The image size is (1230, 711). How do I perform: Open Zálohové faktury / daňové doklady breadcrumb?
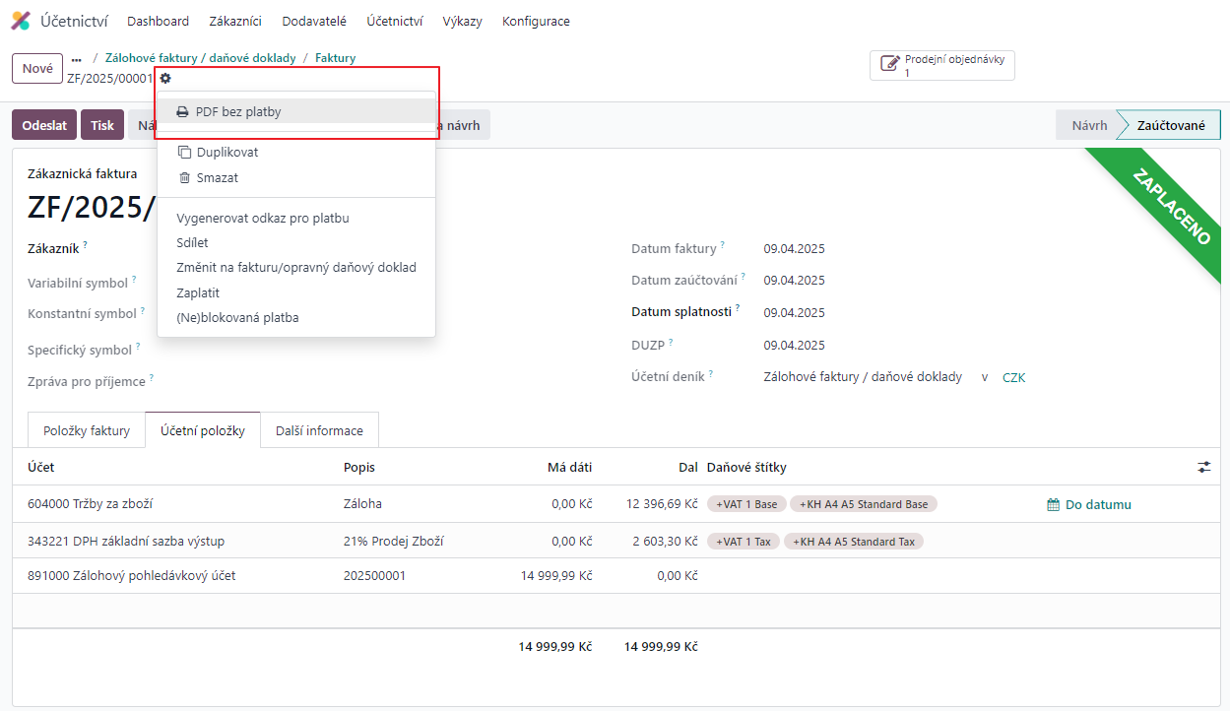click(x=200, y=58)
